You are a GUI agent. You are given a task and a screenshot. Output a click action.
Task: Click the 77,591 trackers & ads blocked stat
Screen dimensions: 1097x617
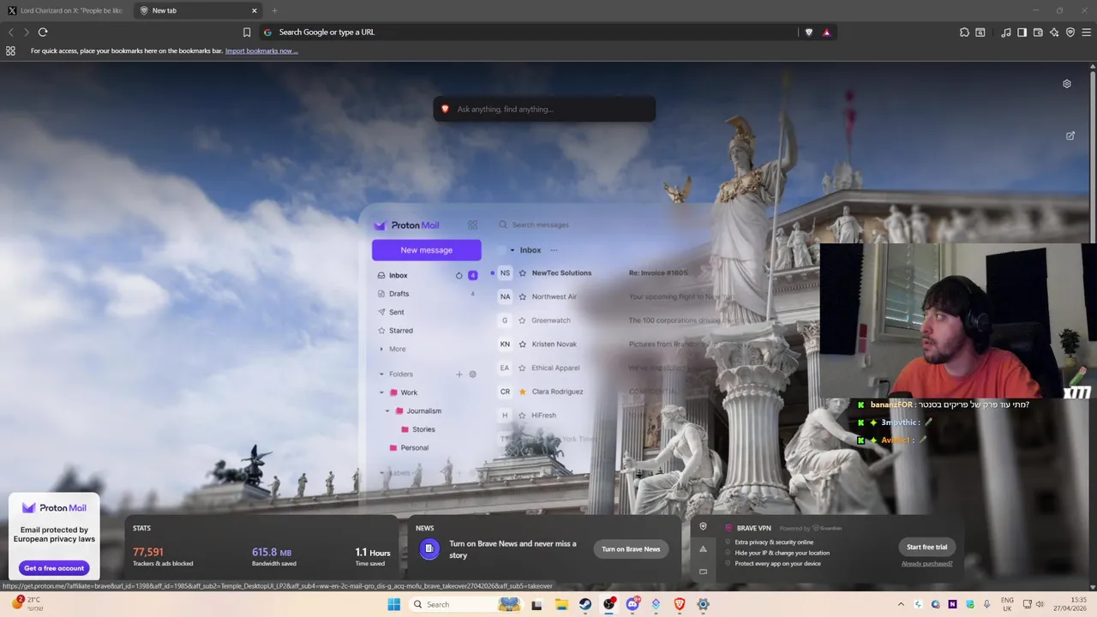pos(163,557)
